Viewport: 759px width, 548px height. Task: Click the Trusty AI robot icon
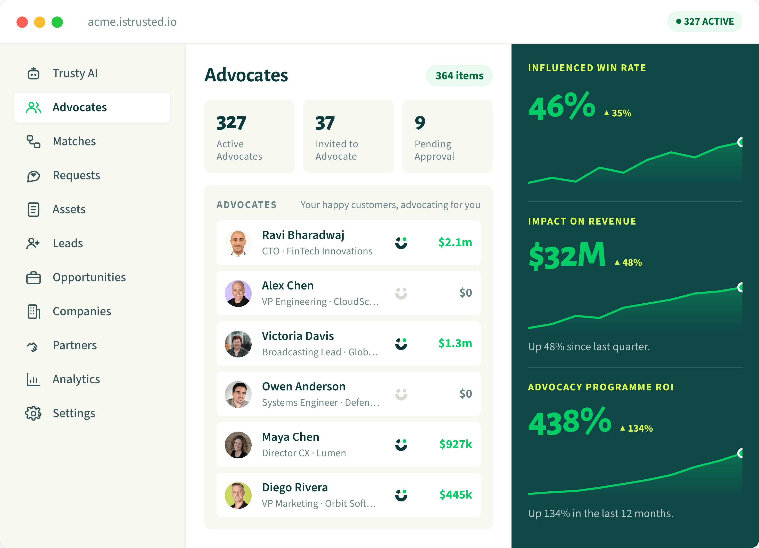(x=33, y=73)
